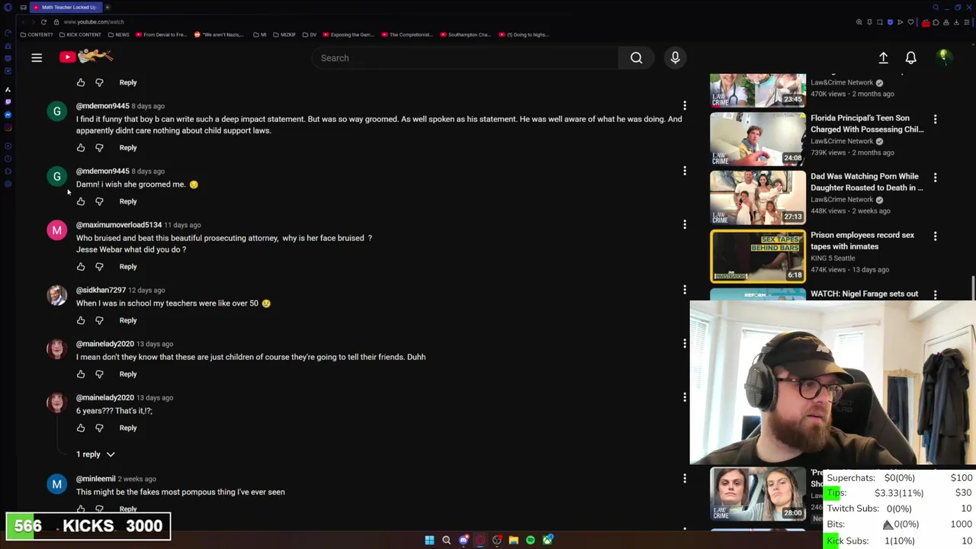The width and height of the screenshot is (976, 549).
Task: Reply to the 'deep impact statement' comment
Action: pos(128,148)
